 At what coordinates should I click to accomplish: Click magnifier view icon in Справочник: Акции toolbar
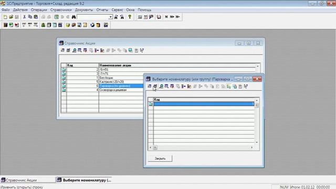[x=74, y=50]
